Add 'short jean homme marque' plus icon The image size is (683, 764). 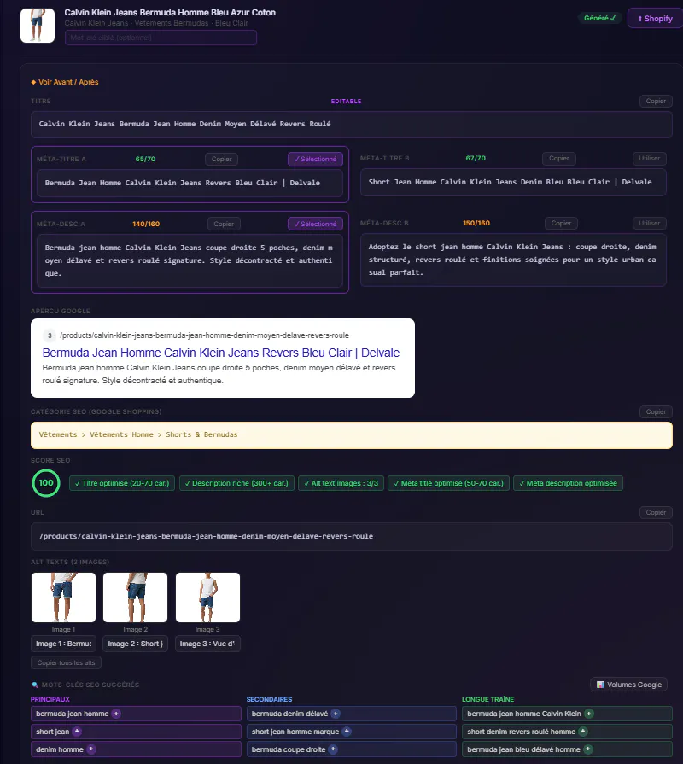coord(347,732)
